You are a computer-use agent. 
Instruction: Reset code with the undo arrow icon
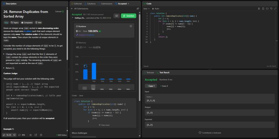pyautogui.click(x=271, y=8)
